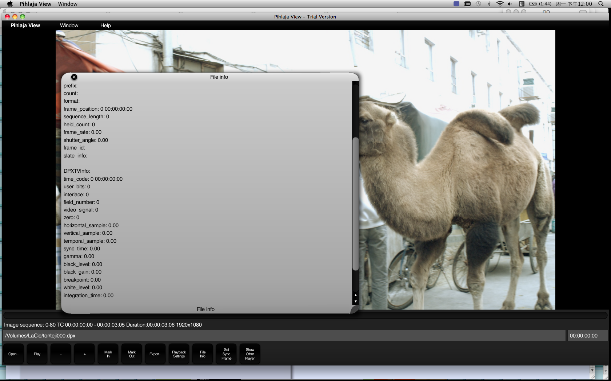611x381 pixels.
Task: Click the timeline scrub bar
Action: pos(305,315)
